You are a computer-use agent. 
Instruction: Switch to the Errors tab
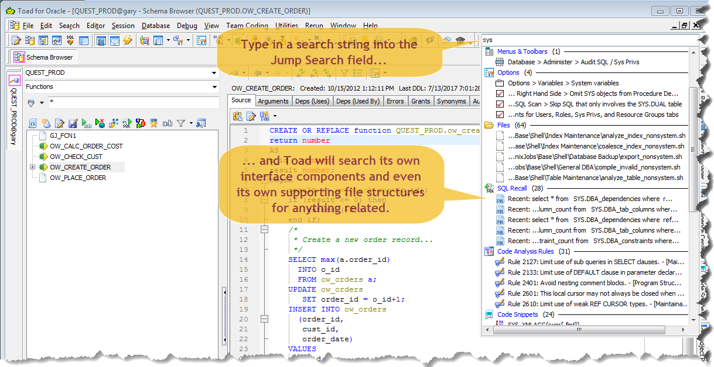tap(395, 101)
